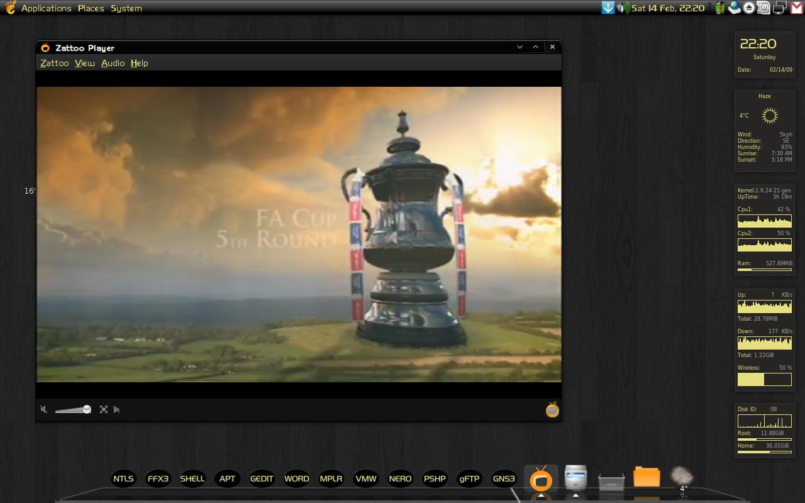
Task: Open the Help menu
Action: pos(140,63)
